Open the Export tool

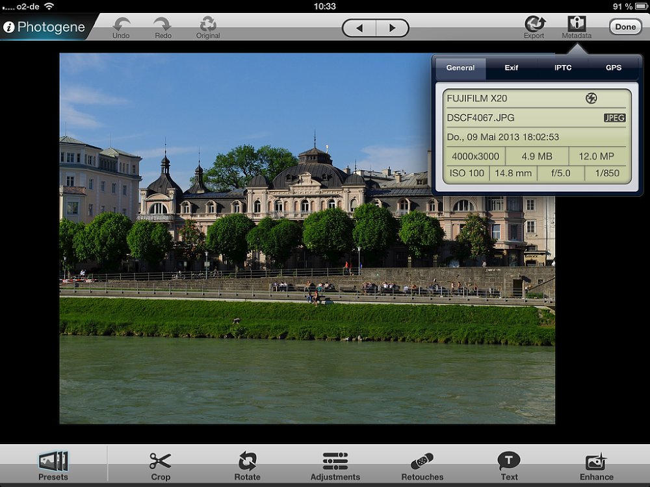tap(534, 25)
